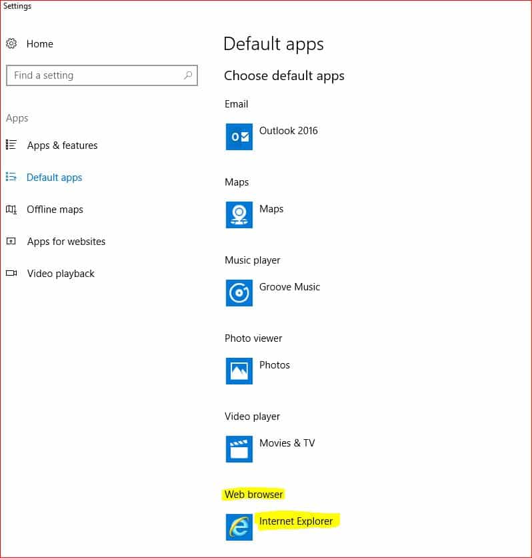Open Apps for websites section
Viewport: 532px width, 558px height.
coord(66,241)
